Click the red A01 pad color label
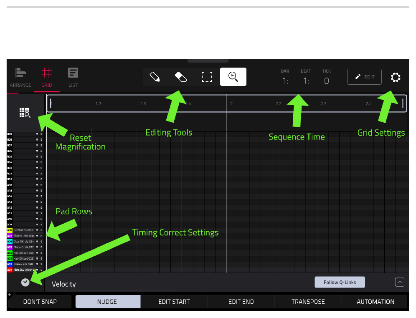 coord(10,270)
